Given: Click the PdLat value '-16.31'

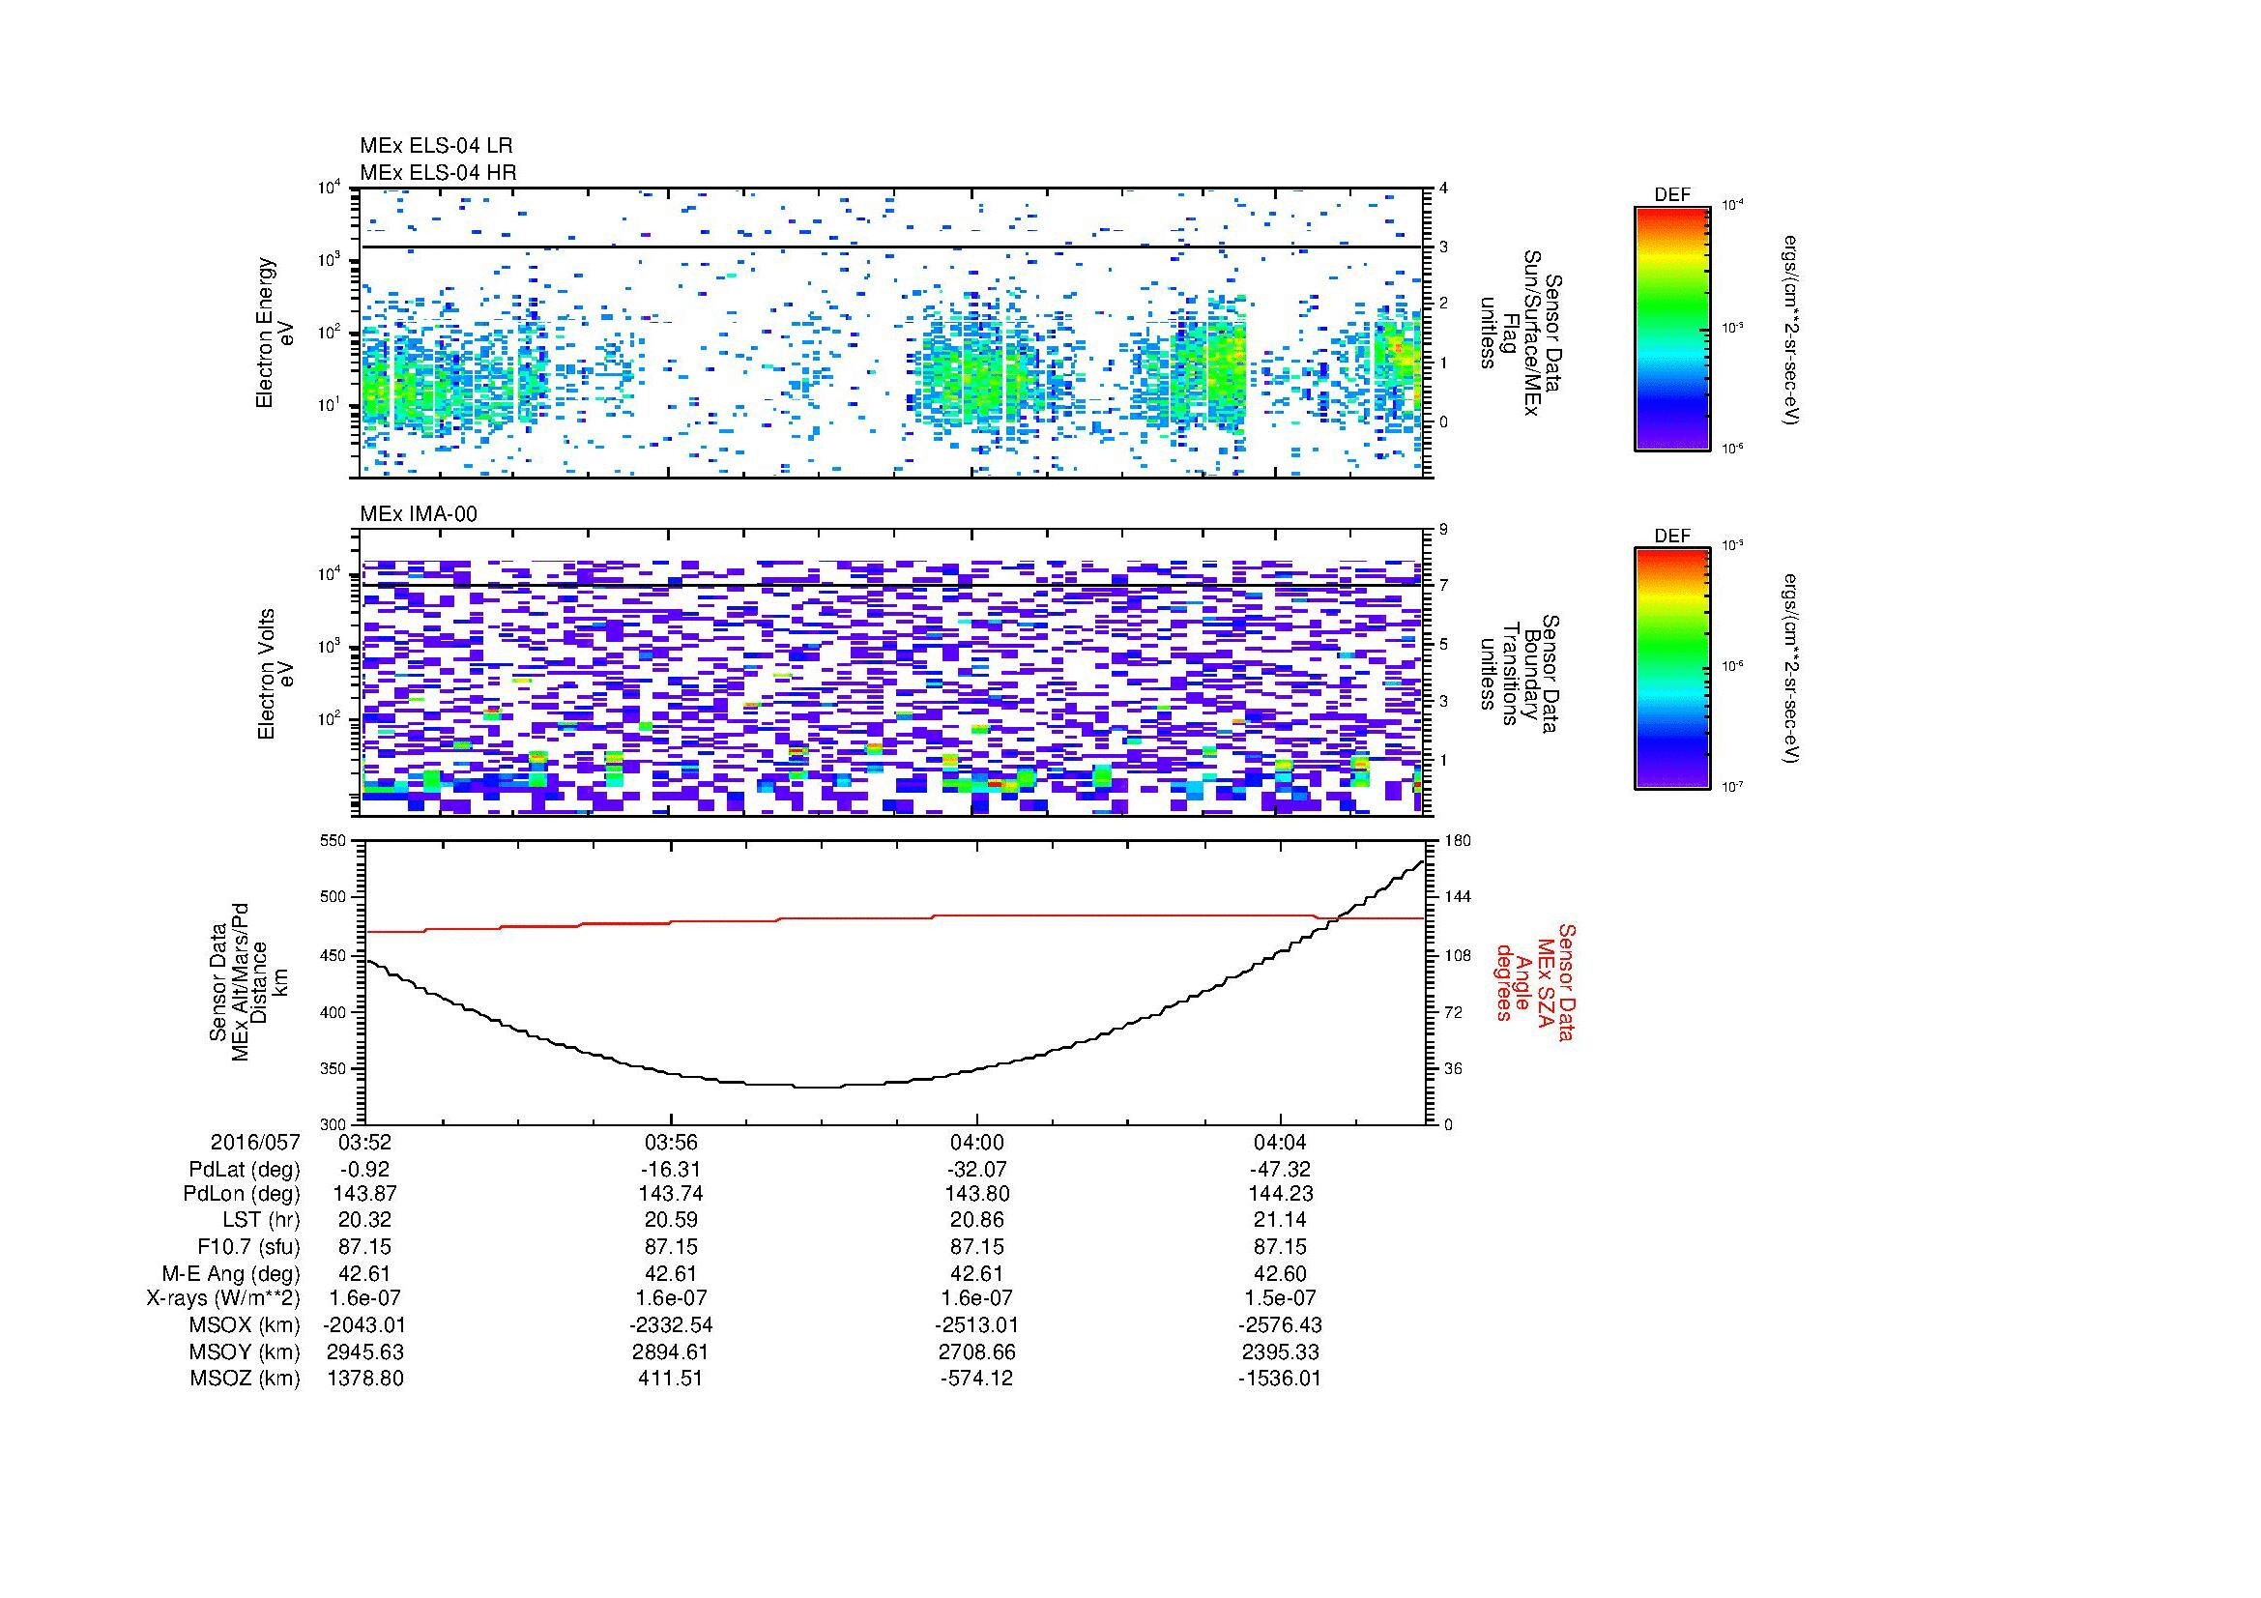Looking at the screenshot, I should pyautogui.click(x=671, y=1170).
